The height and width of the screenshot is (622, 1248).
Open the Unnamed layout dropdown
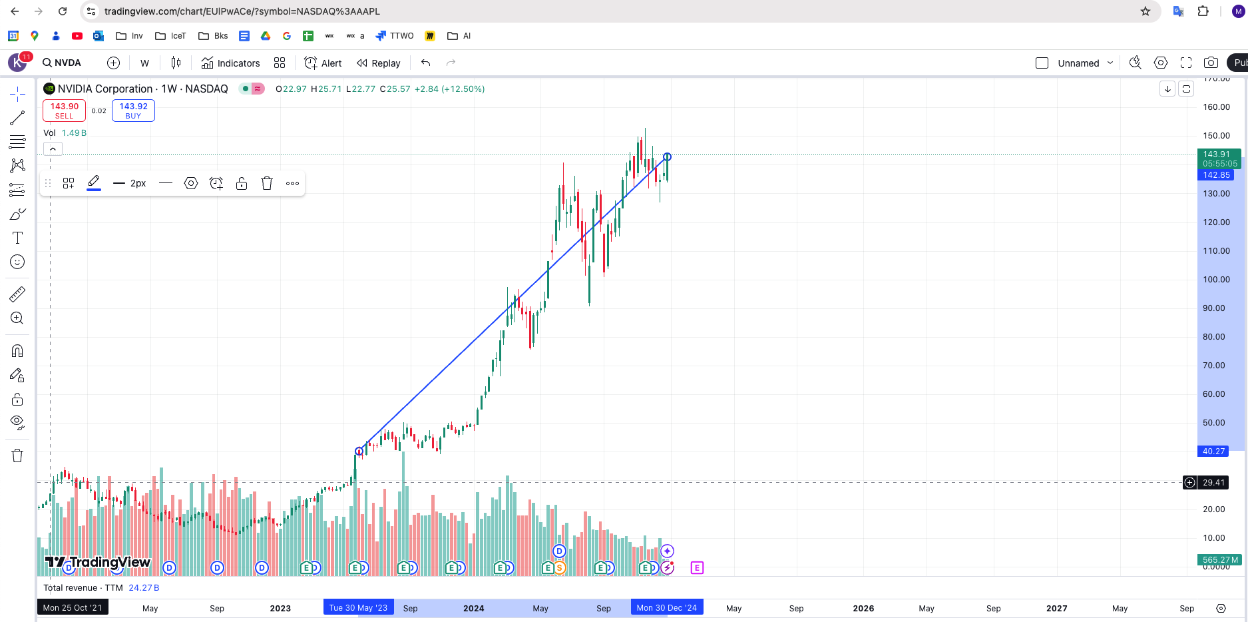point(1085,63)
